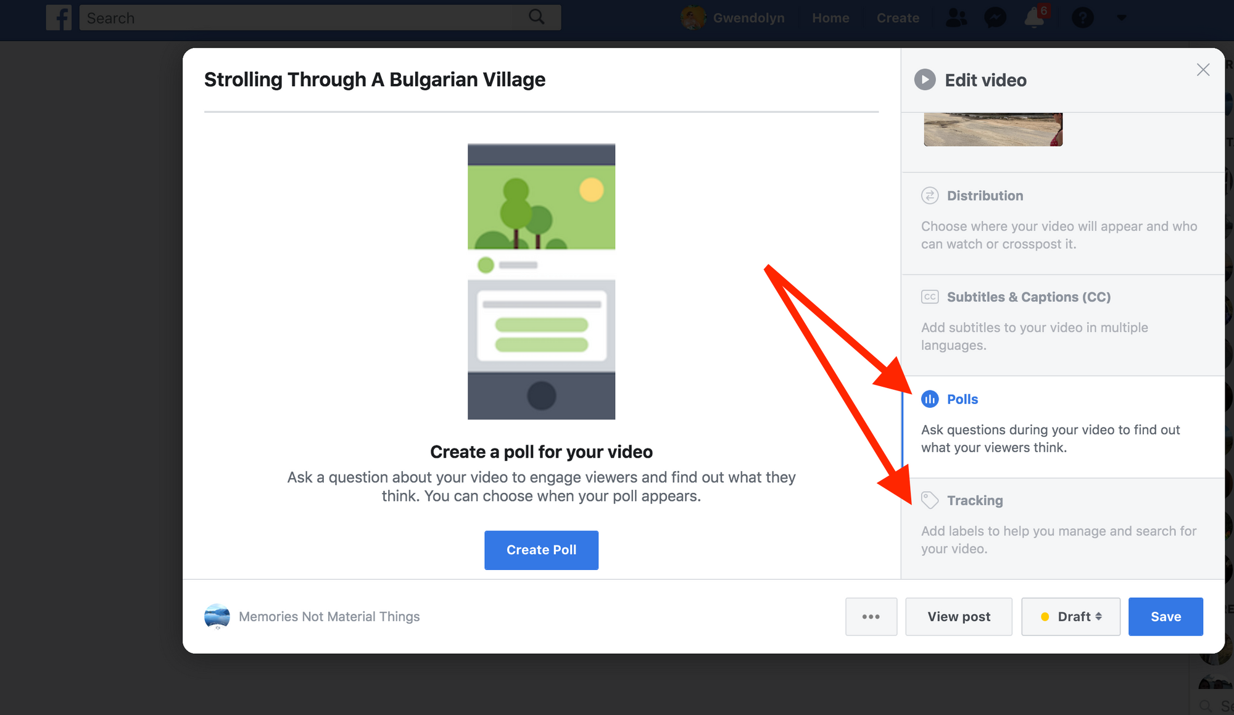Click the search magnifier icon
Screen dimensions: 1234x715
coord(536,17)
